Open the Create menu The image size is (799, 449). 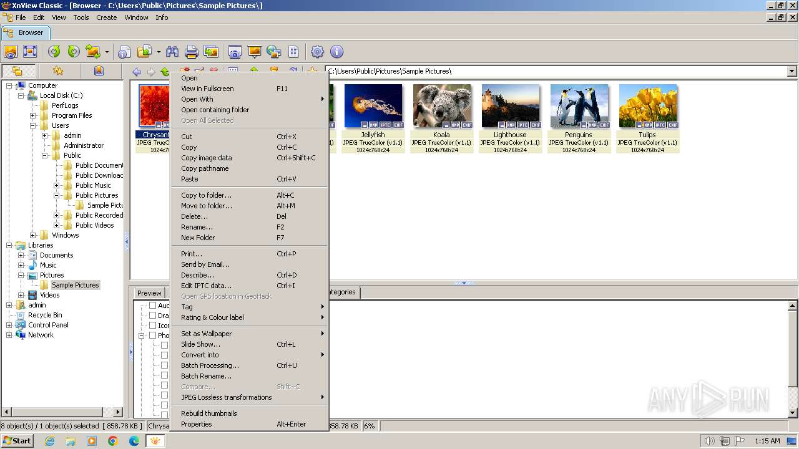pyautogui.click(x=107, y=17)
